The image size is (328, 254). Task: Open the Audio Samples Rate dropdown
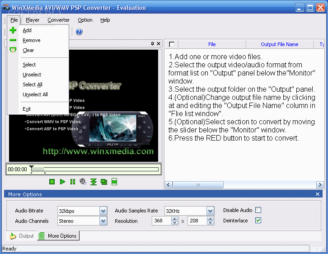click(x=210, y=211)
